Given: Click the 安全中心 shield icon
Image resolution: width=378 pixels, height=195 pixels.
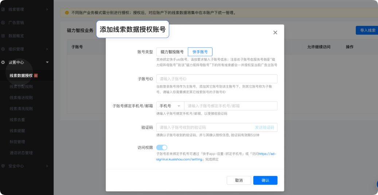Looking at the screenshot, I should point(3,166).
